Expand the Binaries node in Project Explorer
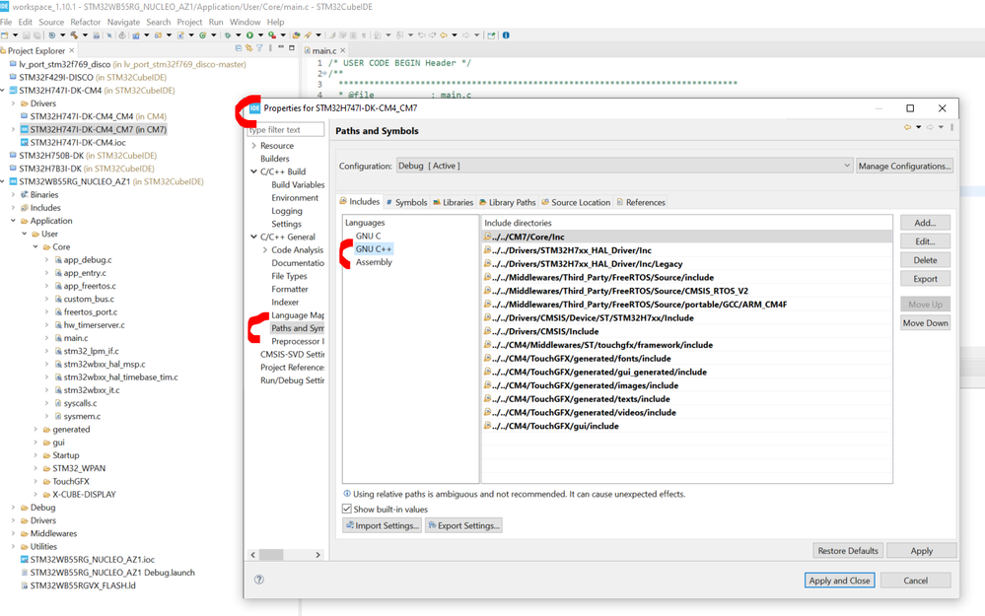 tap(13, 195)
